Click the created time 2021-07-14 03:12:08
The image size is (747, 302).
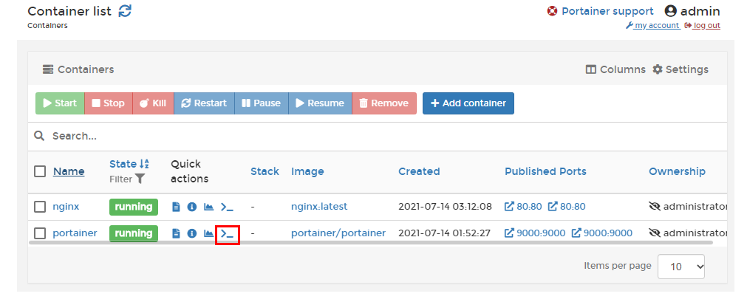click(x=445, y=207)
